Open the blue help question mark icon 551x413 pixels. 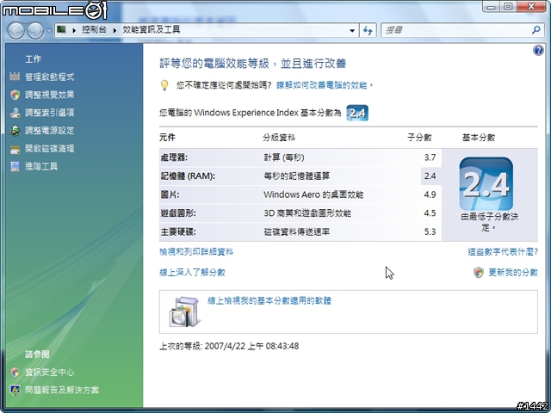538,51
